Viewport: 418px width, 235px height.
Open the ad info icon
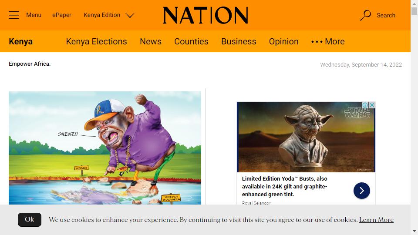point(365,105)
